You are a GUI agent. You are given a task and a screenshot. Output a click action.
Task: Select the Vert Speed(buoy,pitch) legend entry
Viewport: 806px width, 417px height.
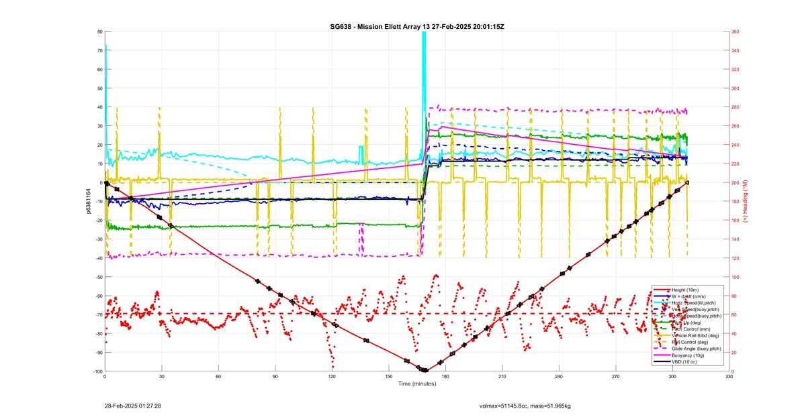pos(695,310)
